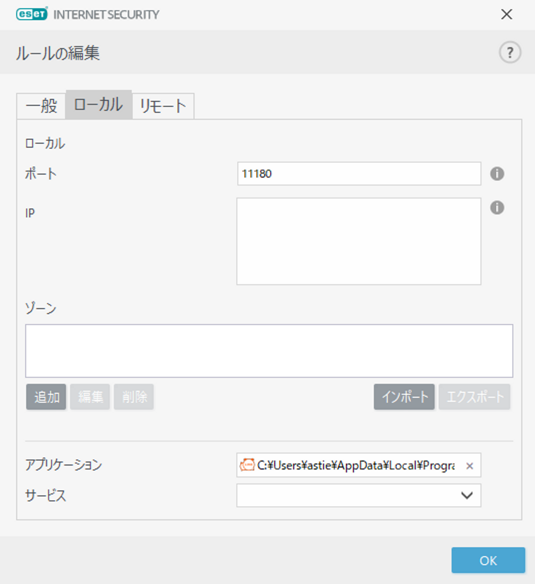Click the アプリケーション path text field
The height and width of the screenshot is (584, 535).
pyautogui.click(x=355, y=465)
